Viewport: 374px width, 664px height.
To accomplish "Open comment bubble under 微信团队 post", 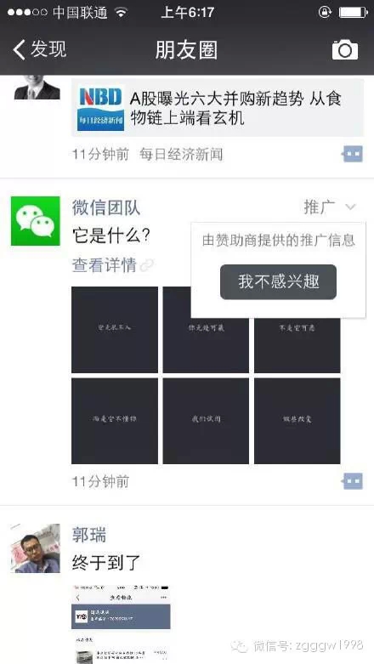I will 353,481.
